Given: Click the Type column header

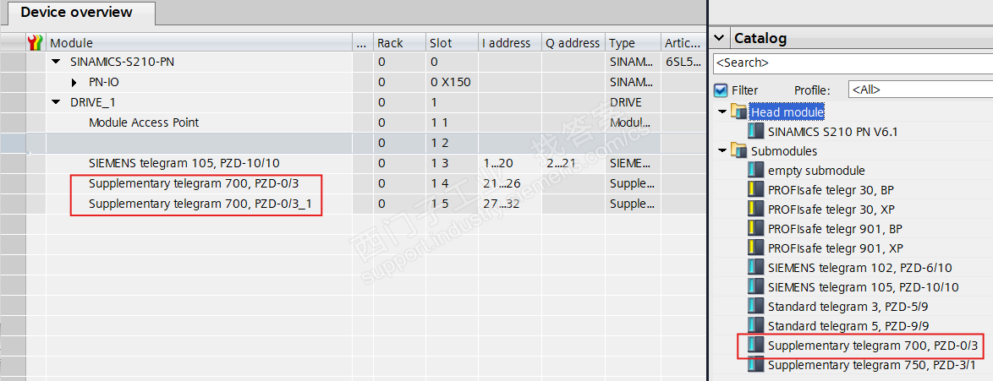Looking at the screenshot, I should point(633,43).
